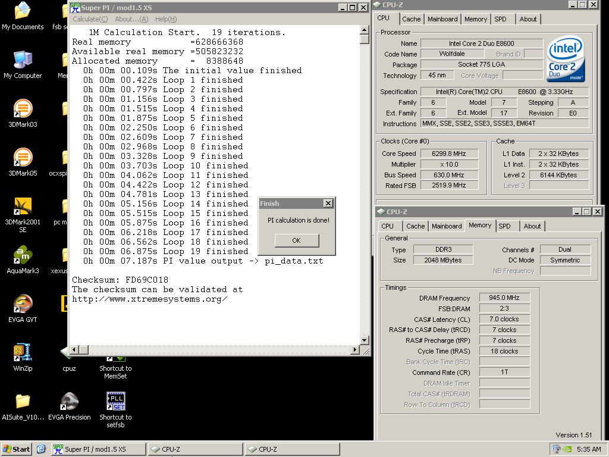Open My Computer desktop icon
Viewport: 609px width, 457px height.
point(23,65)
